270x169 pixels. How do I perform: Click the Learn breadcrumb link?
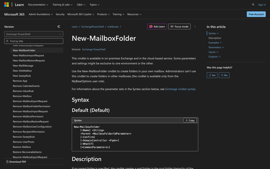click(75, 27)
